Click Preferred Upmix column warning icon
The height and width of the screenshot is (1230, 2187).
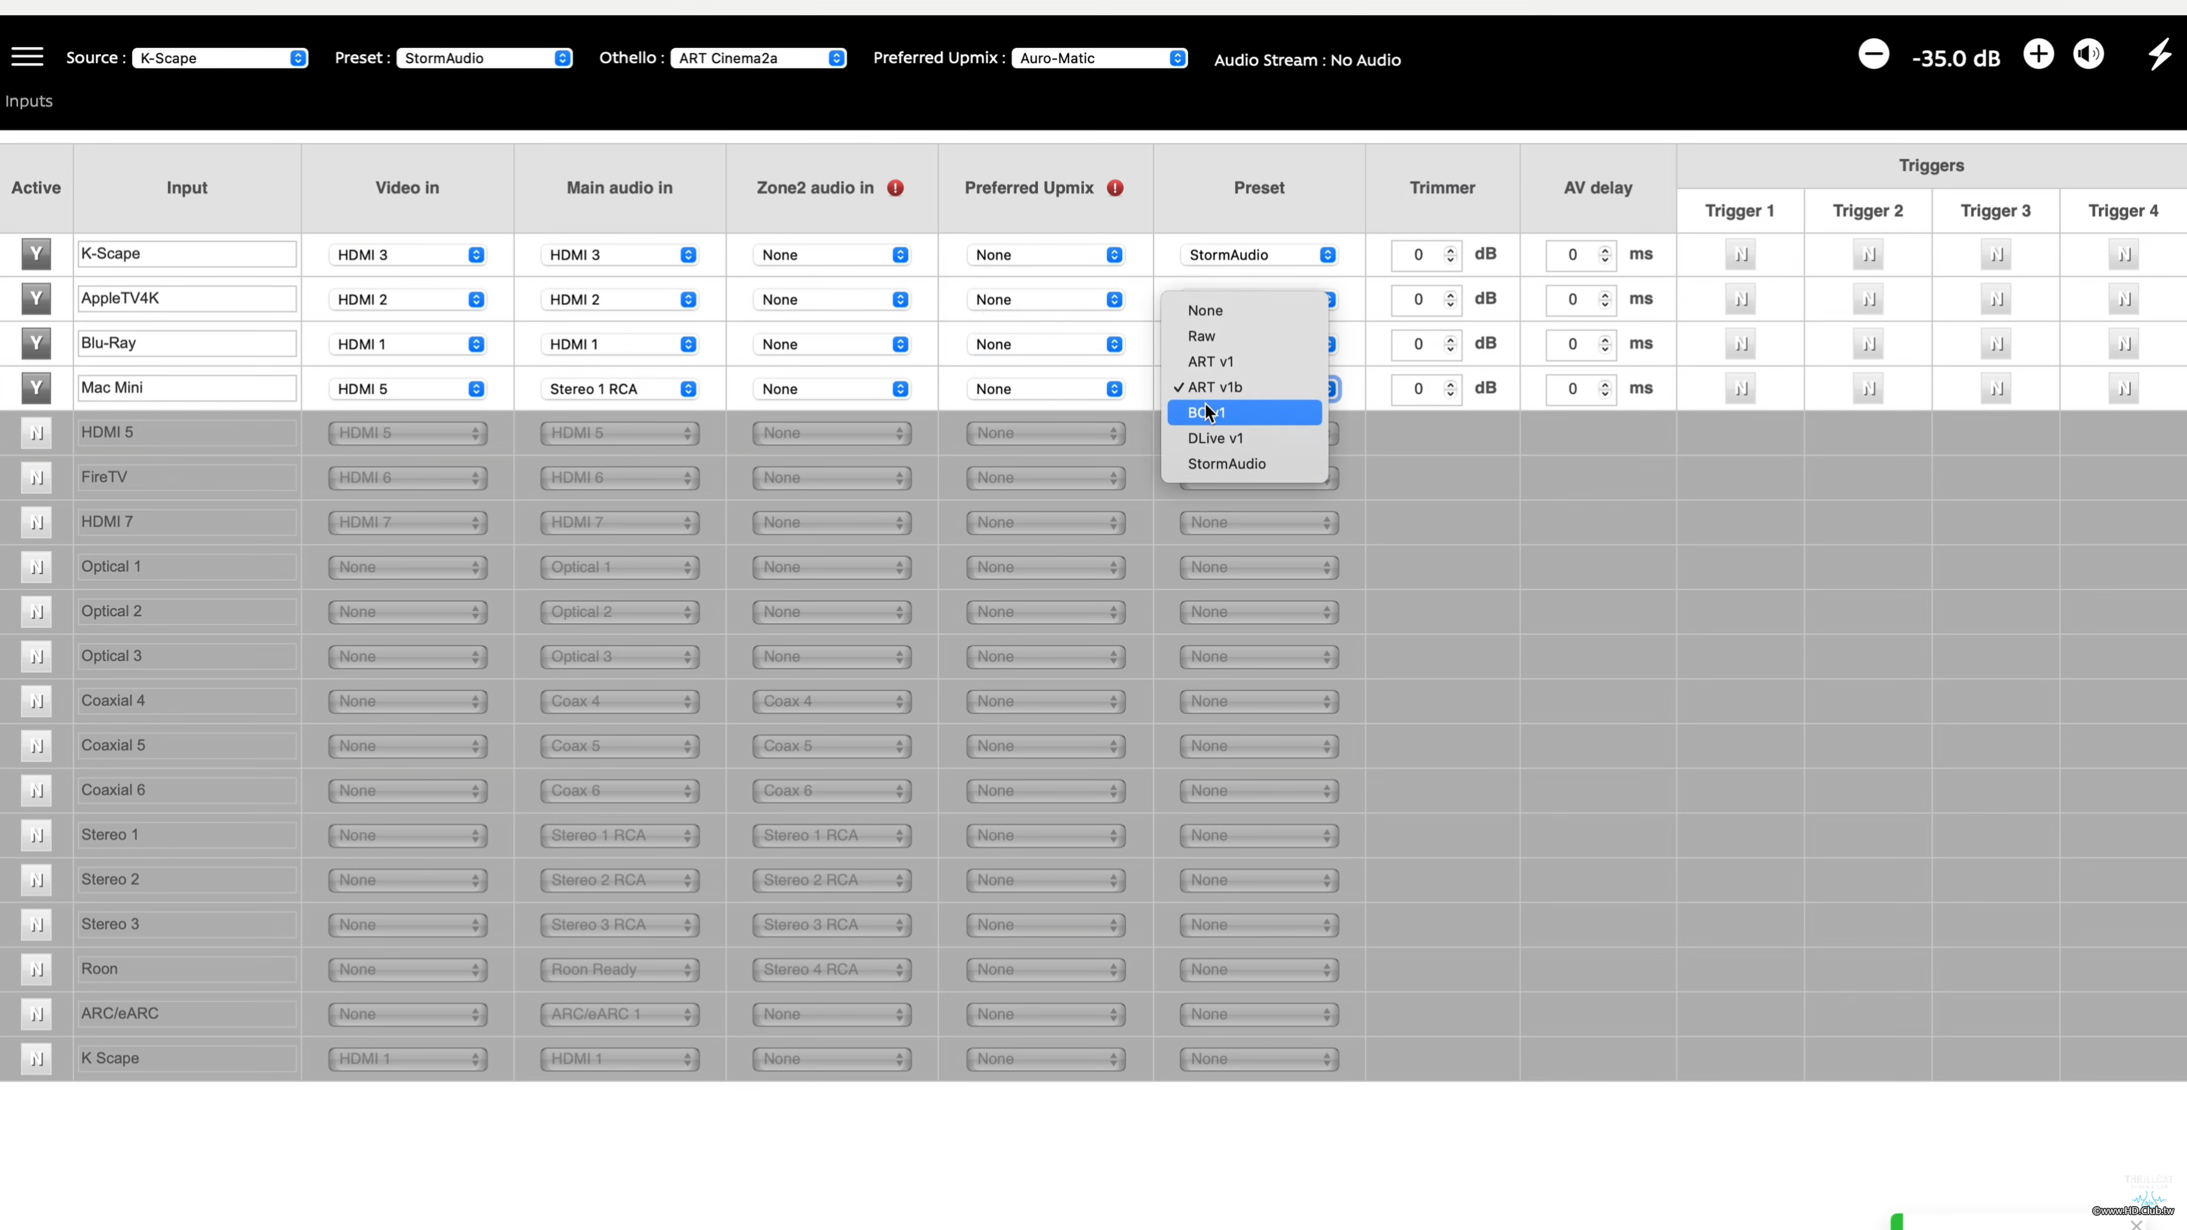pos(1116,188)
